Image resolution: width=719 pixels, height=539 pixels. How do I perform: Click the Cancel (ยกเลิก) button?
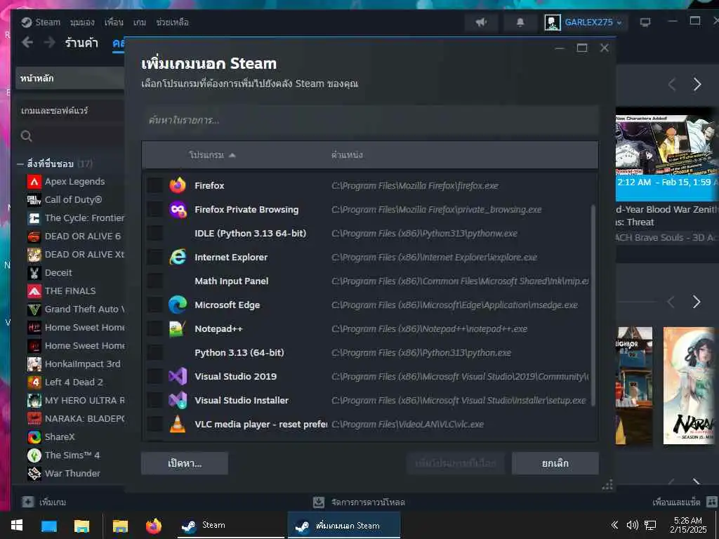point(555,463)
